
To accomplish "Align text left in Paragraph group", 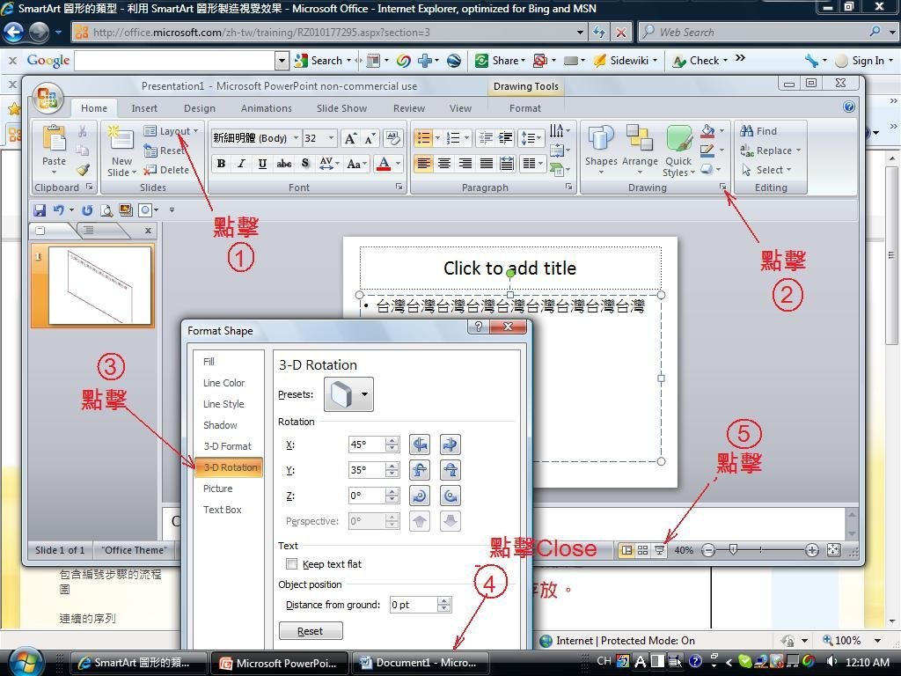I will pos(423,164).
